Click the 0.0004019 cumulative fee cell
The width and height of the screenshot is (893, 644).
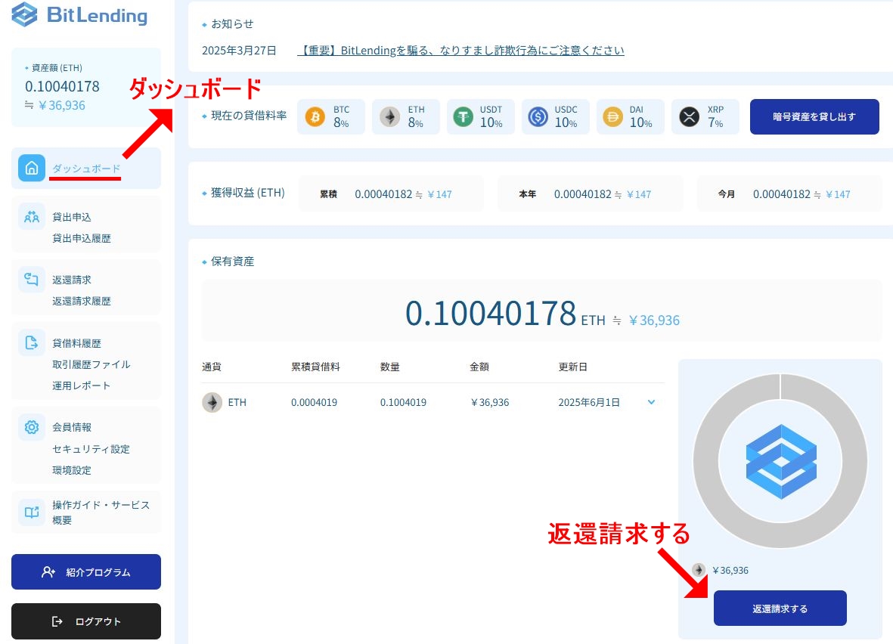click(x=314, y=402)
